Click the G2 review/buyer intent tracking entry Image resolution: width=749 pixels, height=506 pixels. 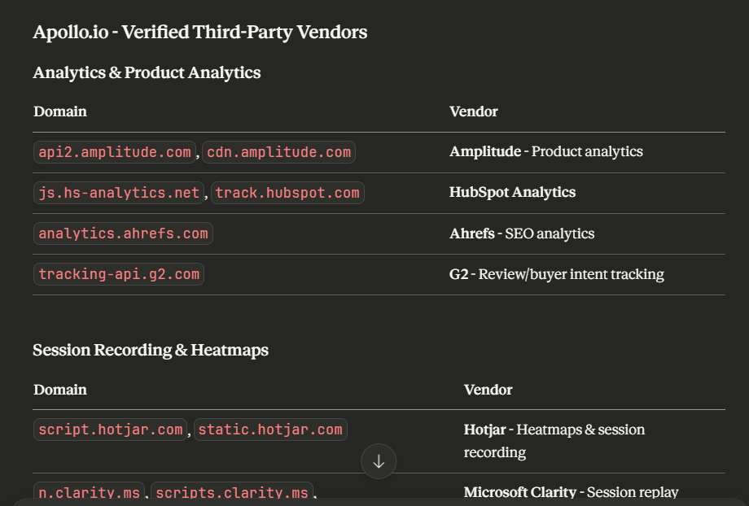point(556,274)
